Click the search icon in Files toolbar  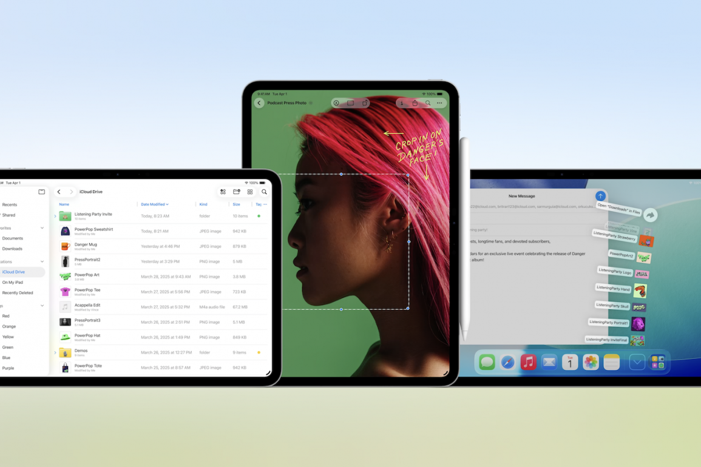click(264, 192)
